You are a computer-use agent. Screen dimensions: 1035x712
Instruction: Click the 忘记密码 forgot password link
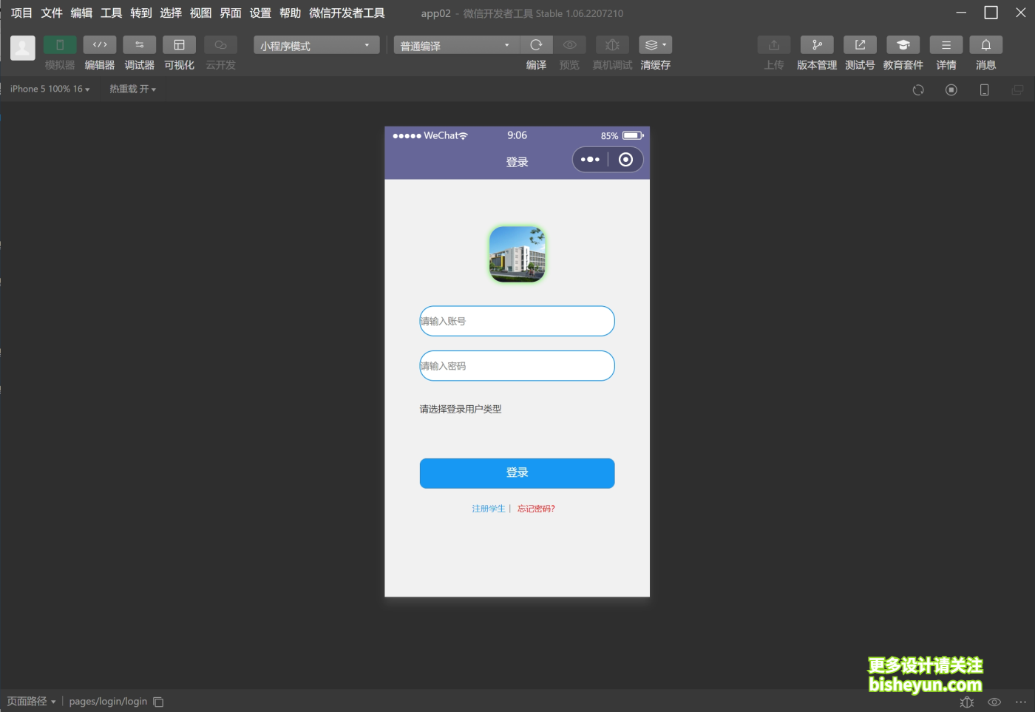click(535, 508)
